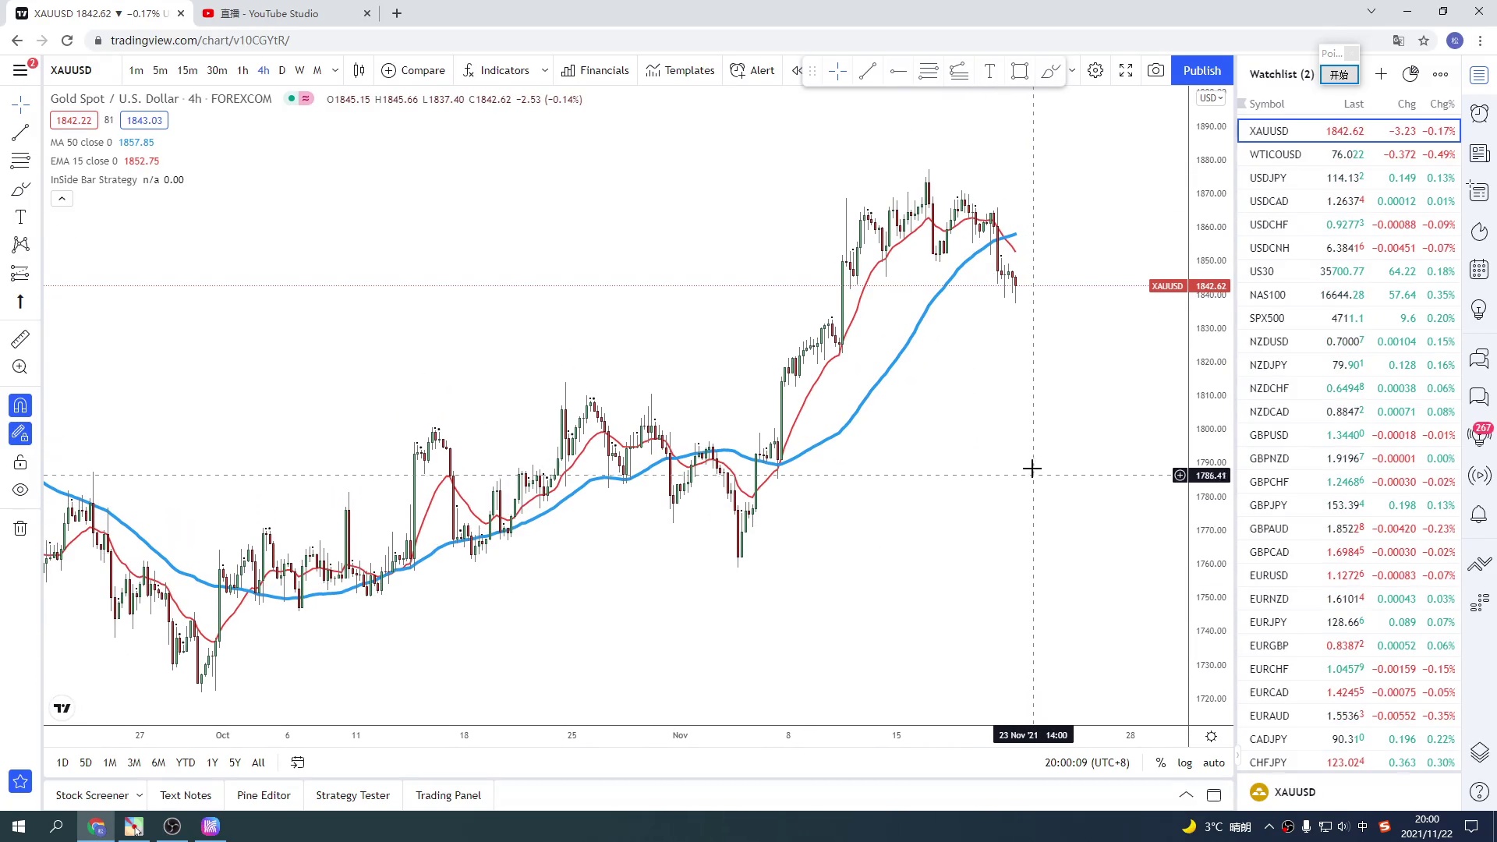Toggle hide all drawings eye icon

[x=20, y=490]
